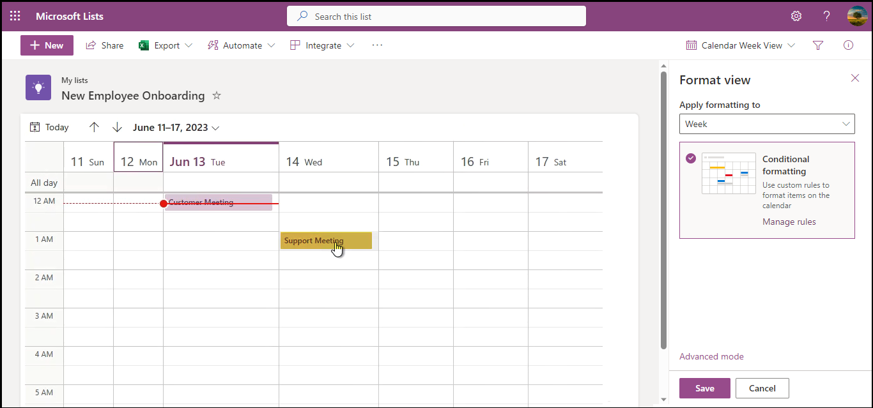Viewport: 873px width, 408px height.
Task: Open the Manage rules link
Action: 789,222
